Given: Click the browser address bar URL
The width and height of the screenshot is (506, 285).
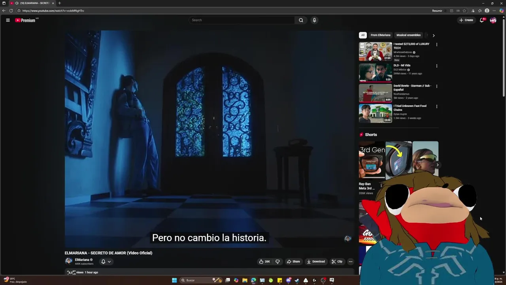Looking at the screenshot, I should click(x=53, y=11).
